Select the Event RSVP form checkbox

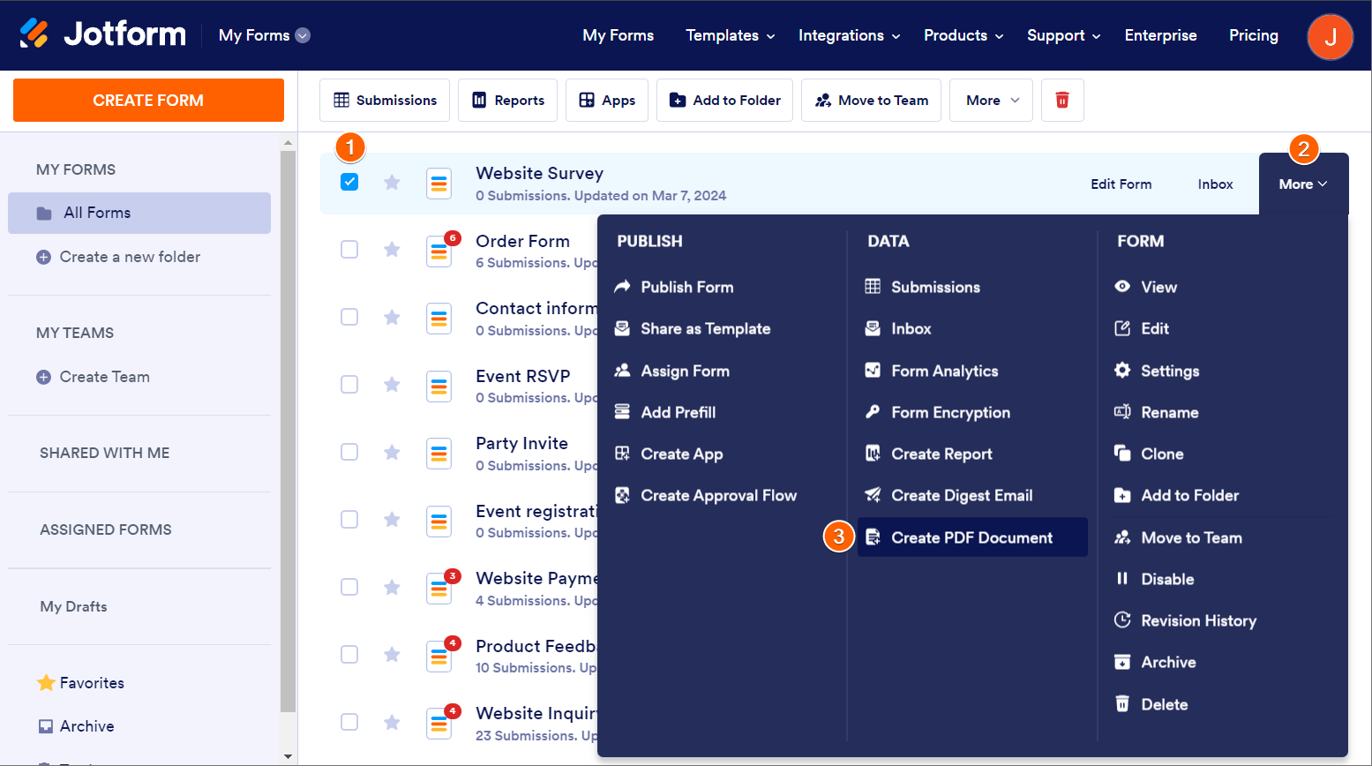(x=349, y=385)
